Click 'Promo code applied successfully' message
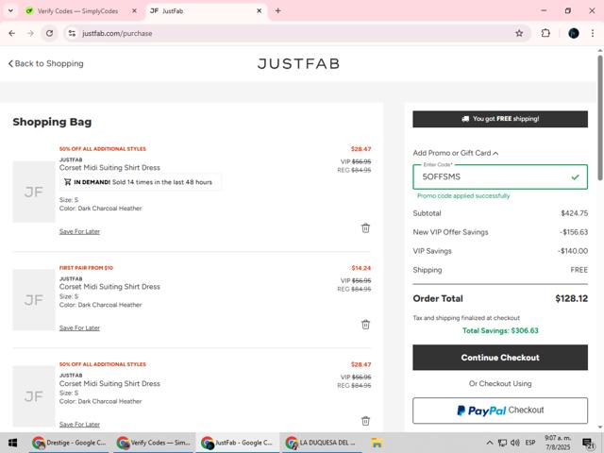 (463, 195)
